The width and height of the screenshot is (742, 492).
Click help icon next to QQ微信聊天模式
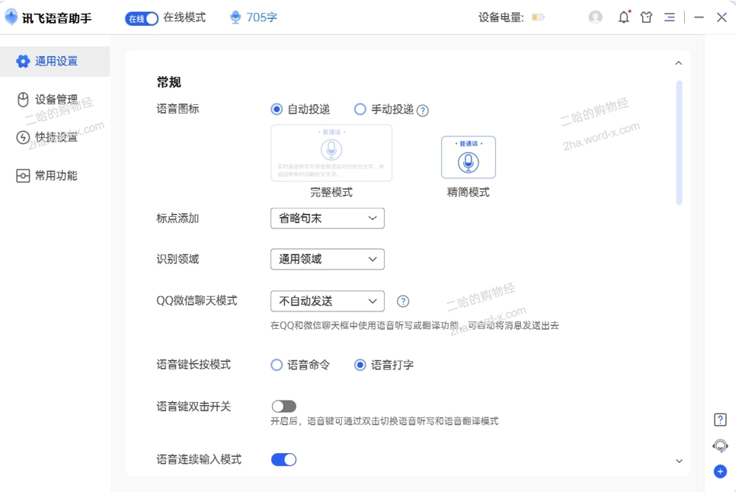pos(403,302)
